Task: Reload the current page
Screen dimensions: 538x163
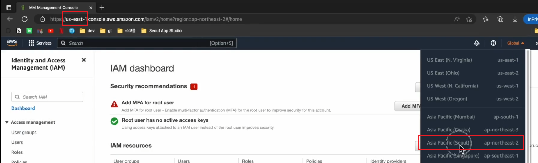Action: click(x=25, y=19)
